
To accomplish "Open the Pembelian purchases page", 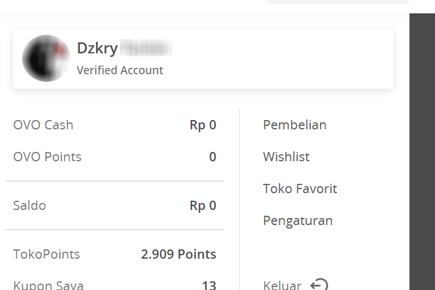I will click(294, 125).
